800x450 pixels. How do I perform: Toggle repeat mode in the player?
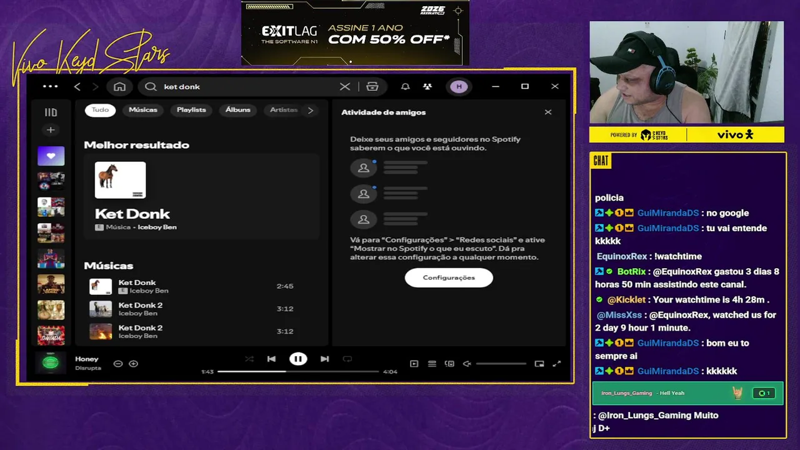[347, 359]
